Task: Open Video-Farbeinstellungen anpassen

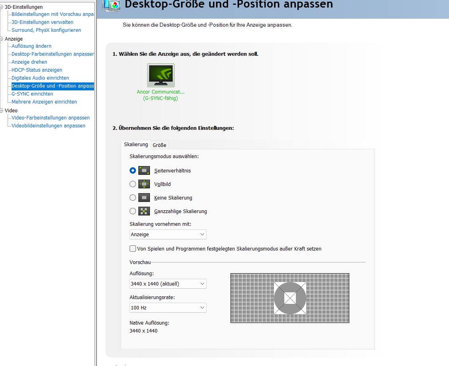Action: coord(50,118)
